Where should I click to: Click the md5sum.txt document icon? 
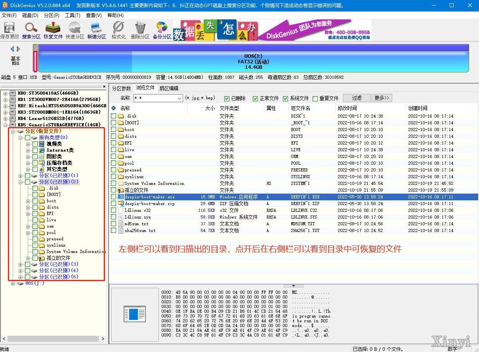[121, 224]
